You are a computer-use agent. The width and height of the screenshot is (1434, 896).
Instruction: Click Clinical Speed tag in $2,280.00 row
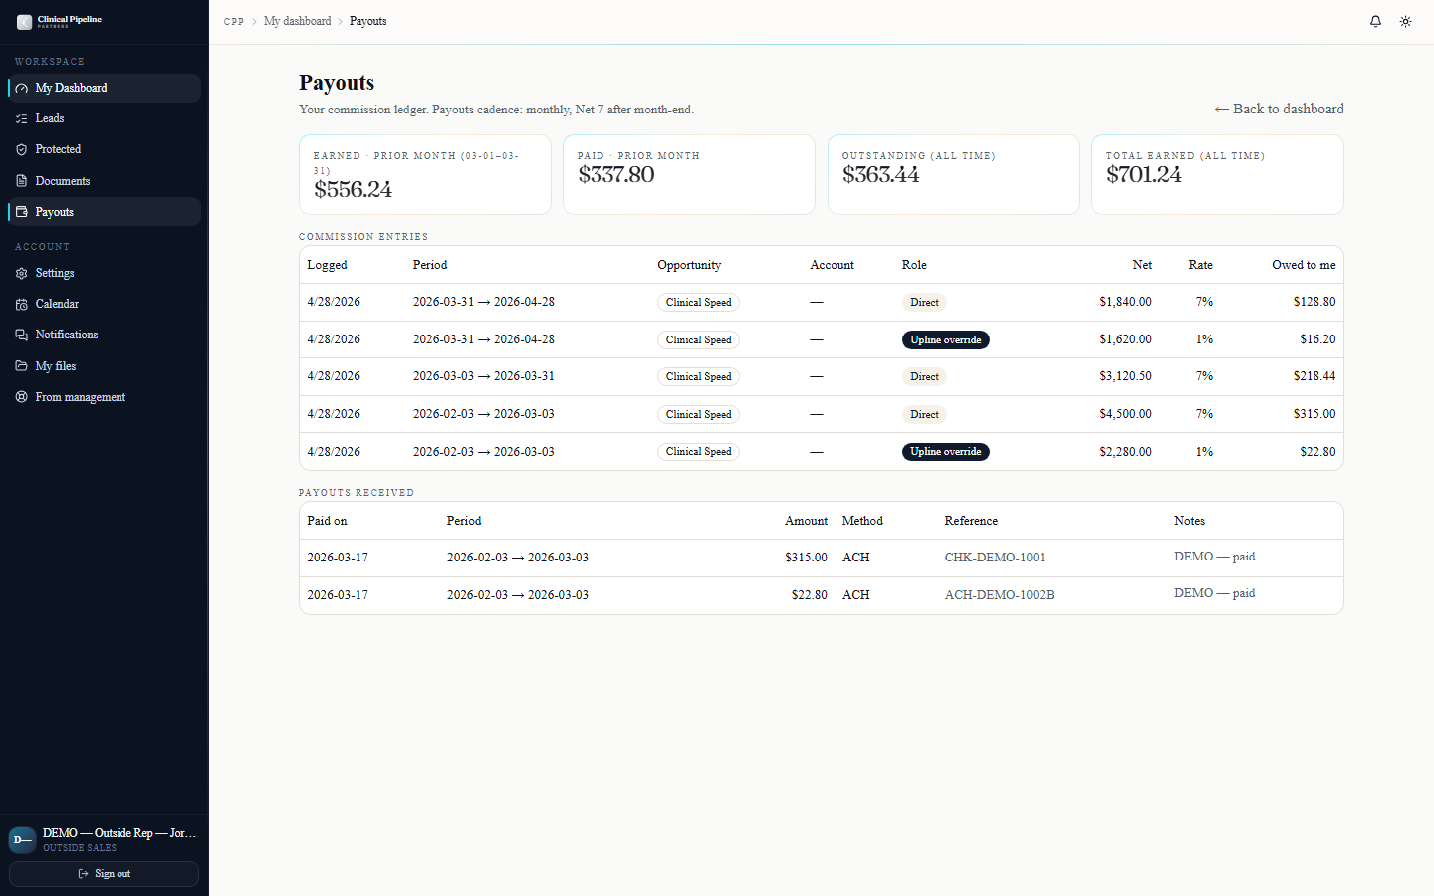point(698,452)
